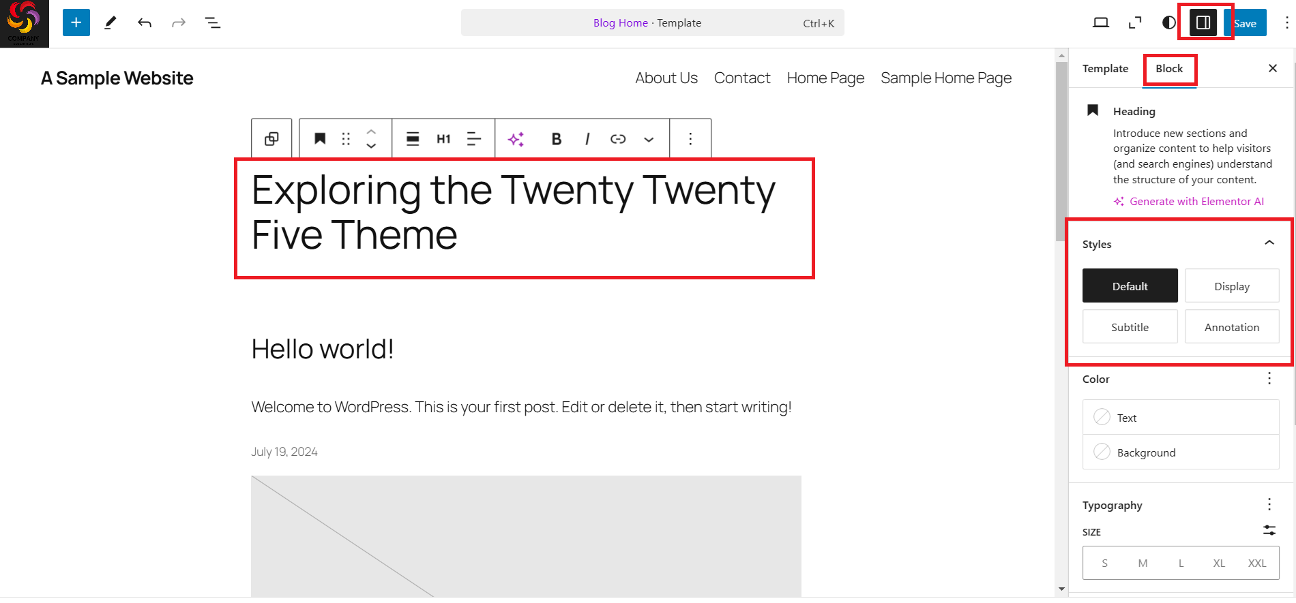
Task: Open Contact navigation link
Action: click(x=742, y=78)
